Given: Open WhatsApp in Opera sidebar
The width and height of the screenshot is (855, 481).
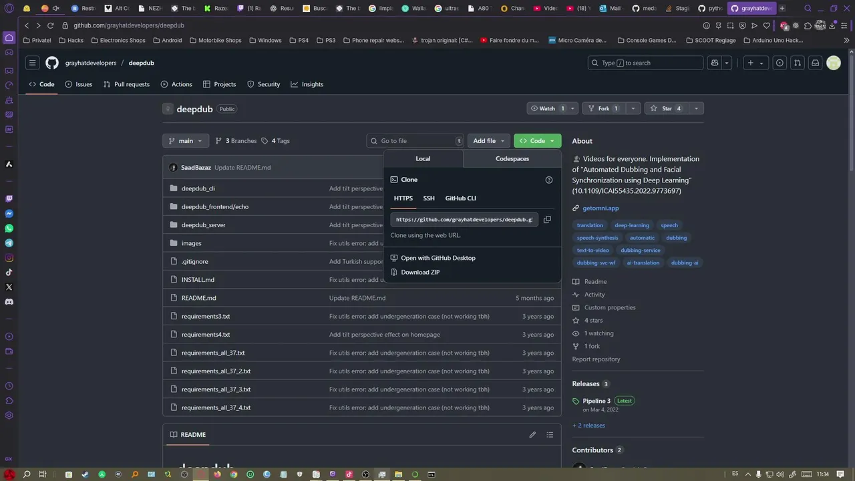Looking at the screenshot, I should point(9,228).
